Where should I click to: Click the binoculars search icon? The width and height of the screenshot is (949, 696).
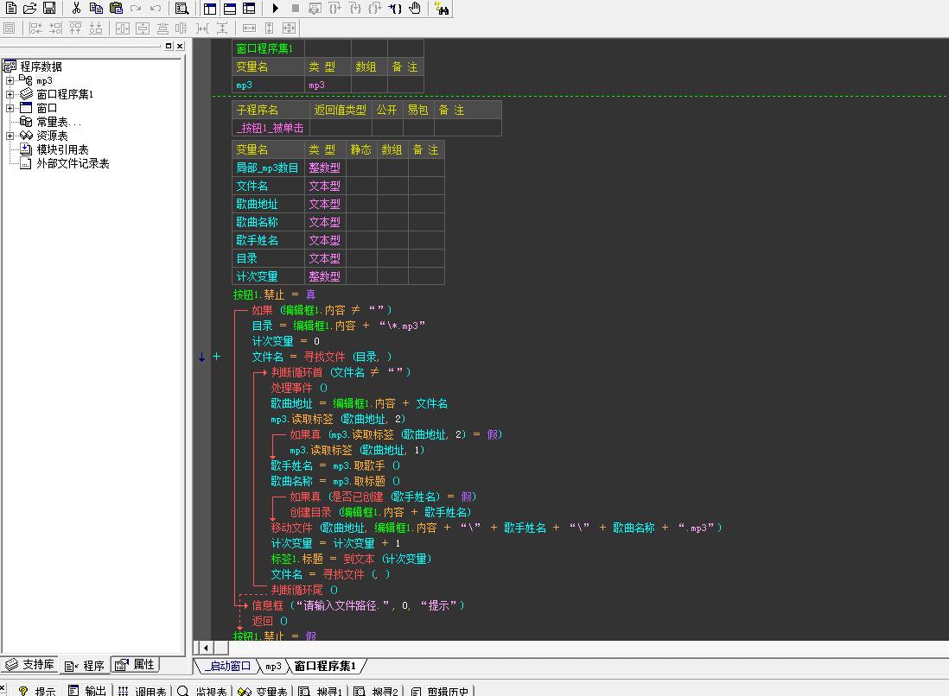(442, 9)
